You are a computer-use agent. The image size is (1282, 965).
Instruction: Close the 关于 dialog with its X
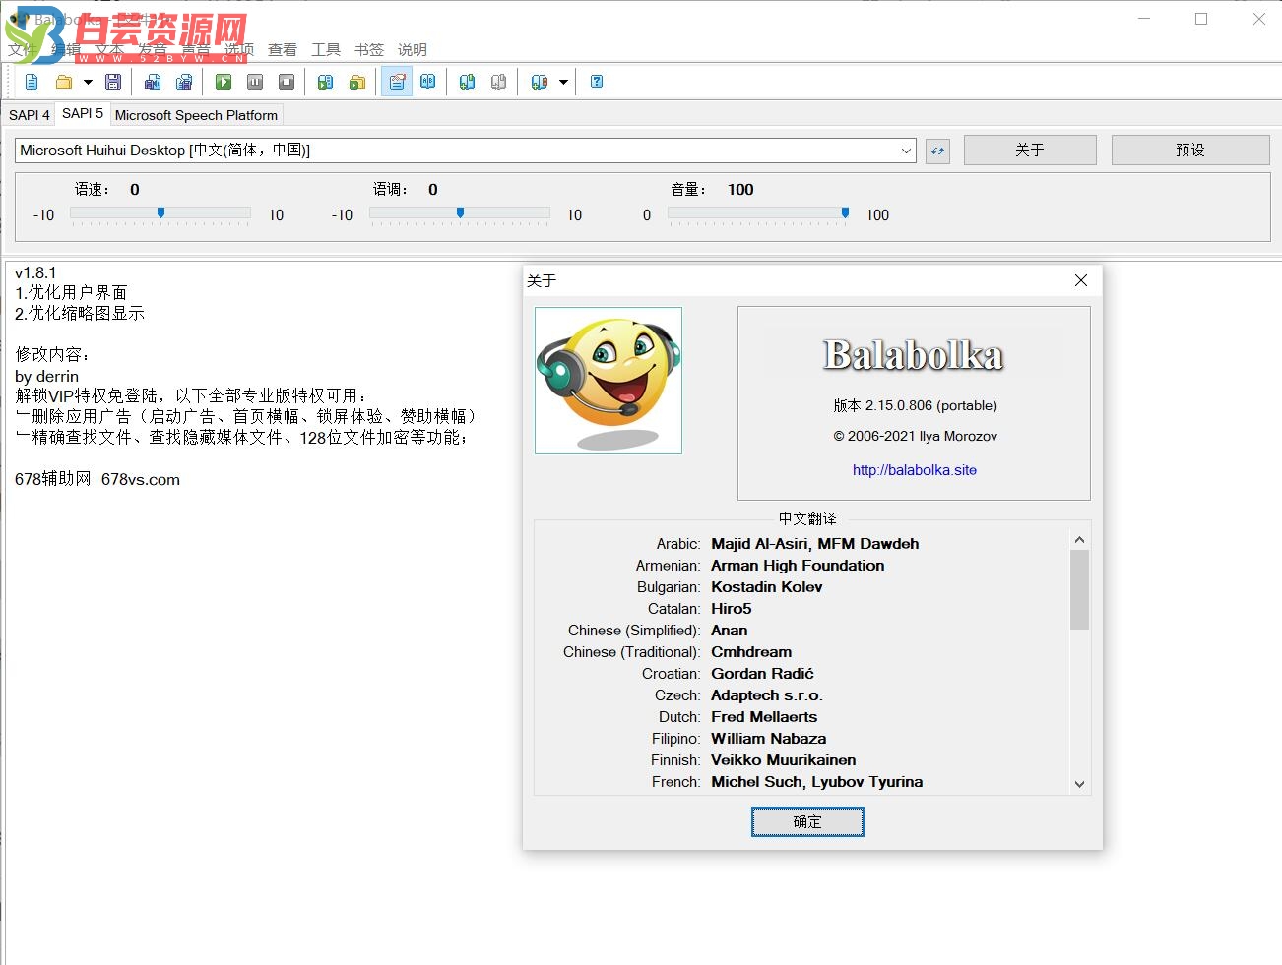click(1081, 280)
